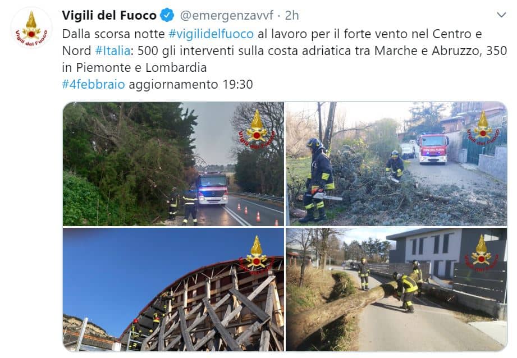
Task: Follow the #vigilidelfuoco hashtag
Action: pyautogui.click(x=211, y=34)
